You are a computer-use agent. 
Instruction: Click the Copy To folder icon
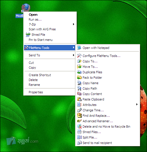coord(79,61)
